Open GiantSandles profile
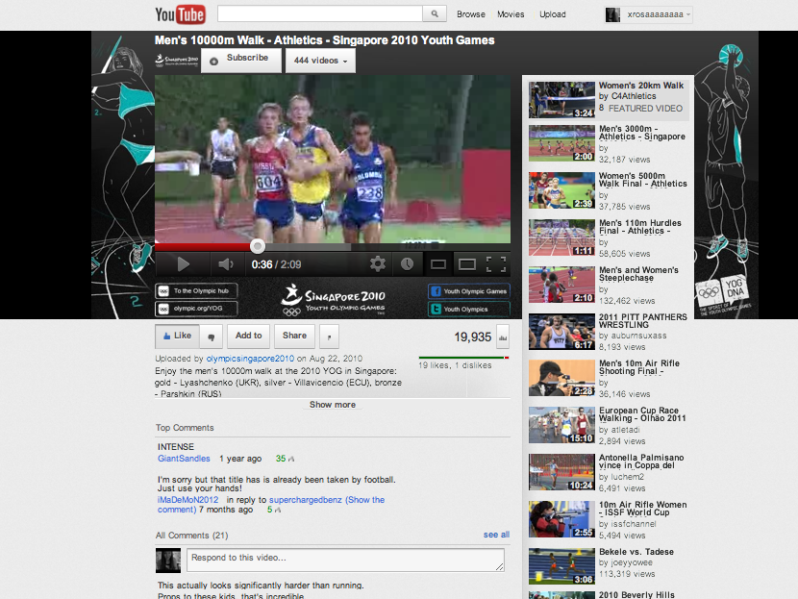This screenshot has width=798, height=599. point(184,459)
